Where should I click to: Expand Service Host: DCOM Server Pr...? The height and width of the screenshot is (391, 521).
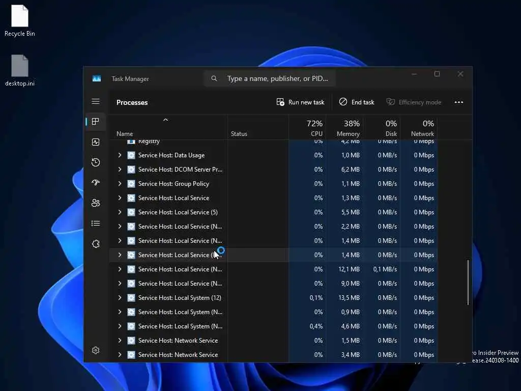[120, 170]
